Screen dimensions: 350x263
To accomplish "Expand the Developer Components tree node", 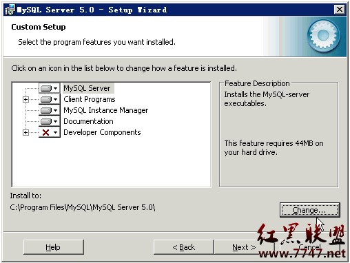I will [25, 132].
